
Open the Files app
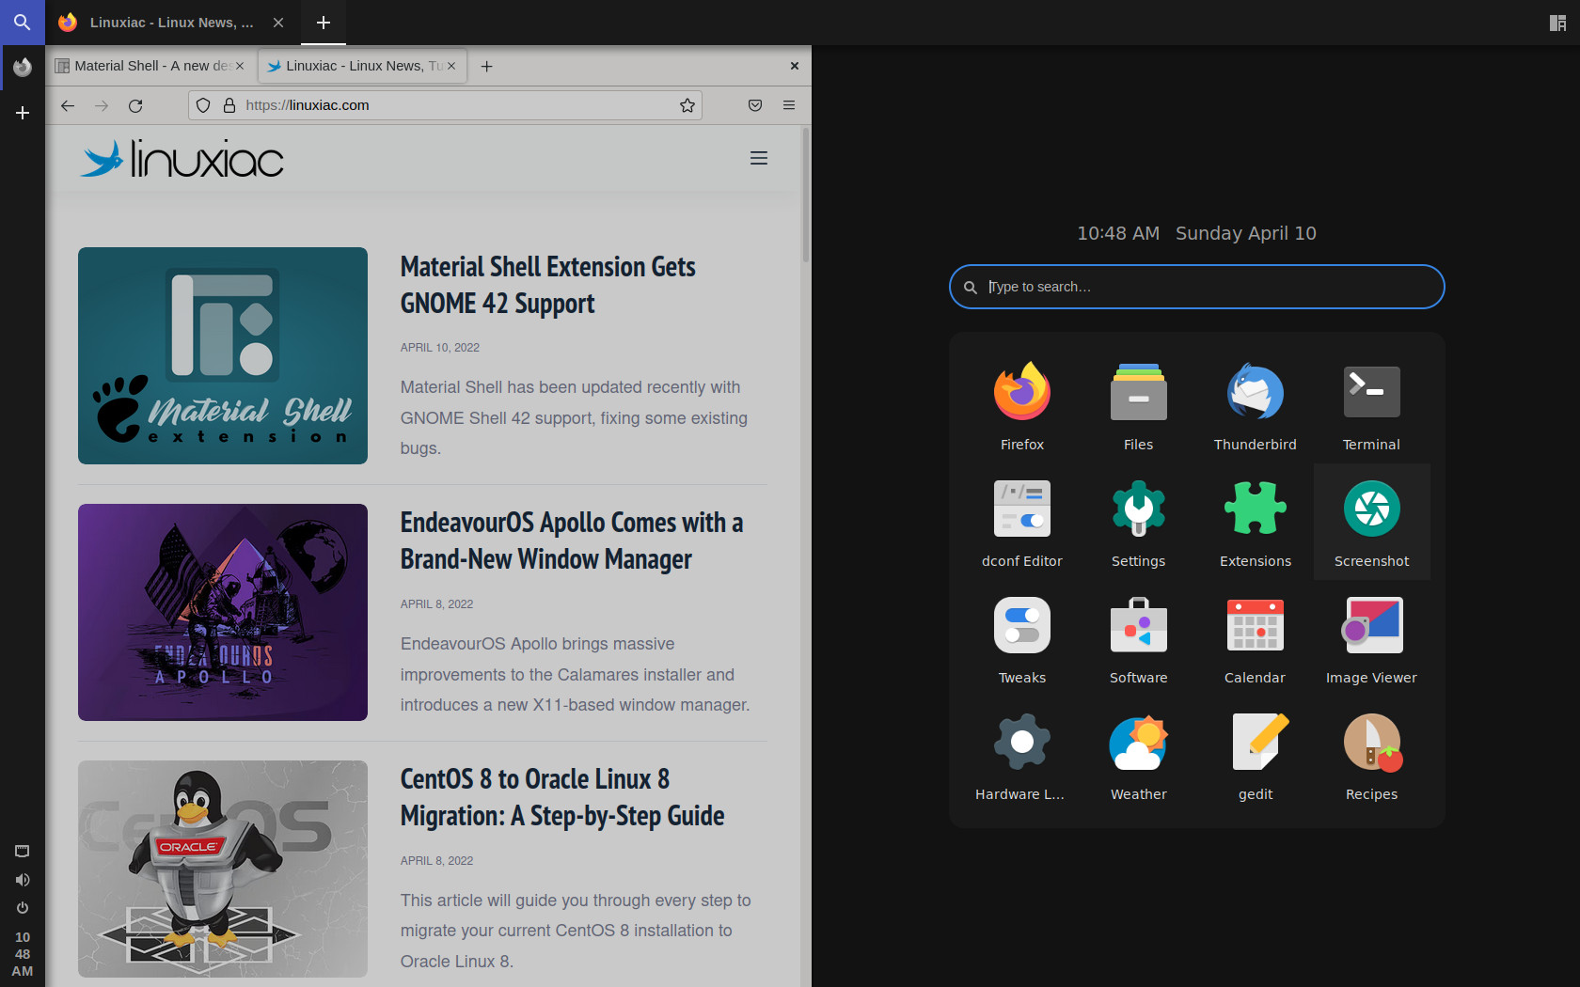(x=1138, y=405)
